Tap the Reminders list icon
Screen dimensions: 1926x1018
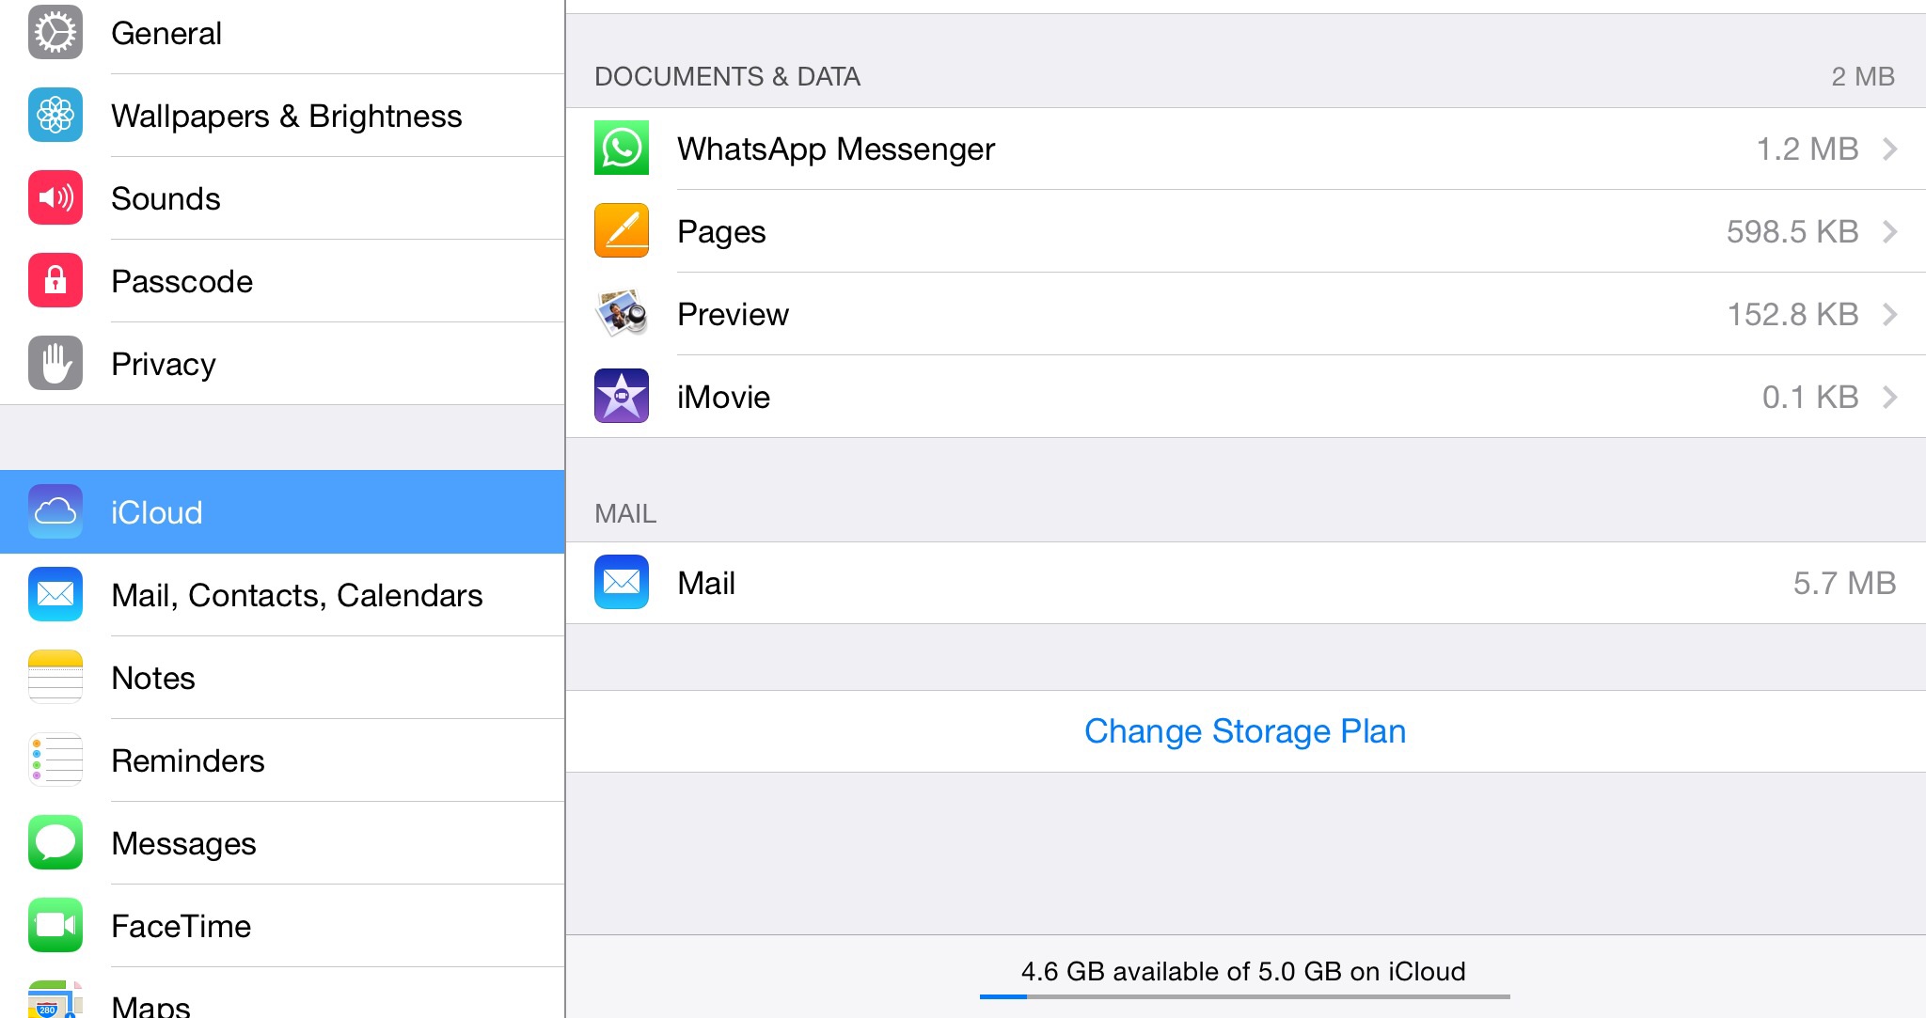55,760
